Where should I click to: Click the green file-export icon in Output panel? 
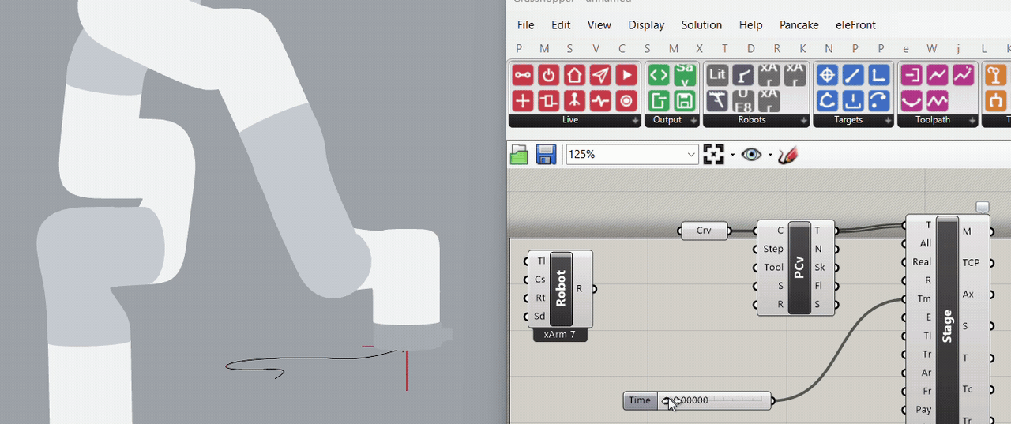(x=659, y=101)
